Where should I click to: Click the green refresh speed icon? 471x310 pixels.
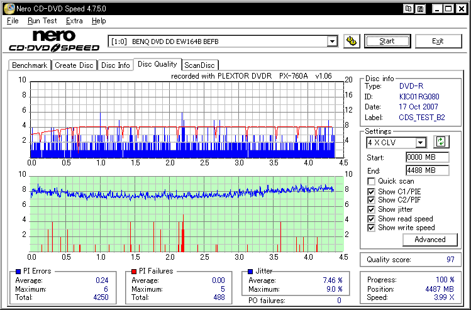point(441,143)
